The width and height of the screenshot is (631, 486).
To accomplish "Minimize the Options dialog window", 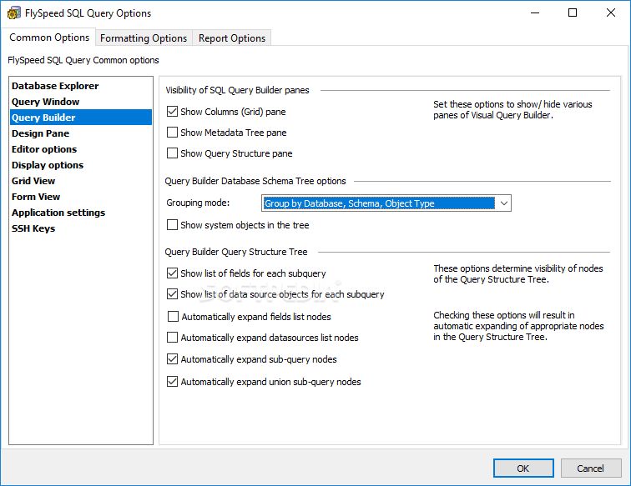I will pyautogui.click(x=535, y=13).
